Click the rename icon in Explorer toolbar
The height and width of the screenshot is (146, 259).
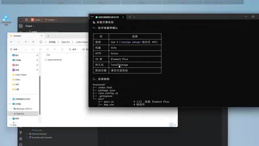tap(48, 49)
